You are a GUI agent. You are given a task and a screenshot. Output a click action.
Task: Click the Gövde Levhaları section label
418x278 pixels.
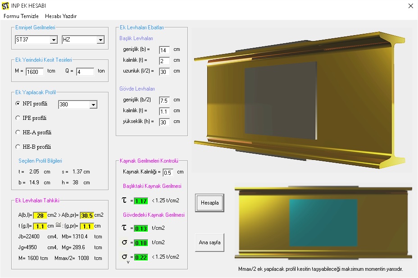tap(137, 89)
